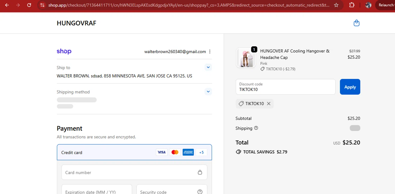Go back to the previous page
Viewport: 395px width, 194px height.
[x=7, y=5]
